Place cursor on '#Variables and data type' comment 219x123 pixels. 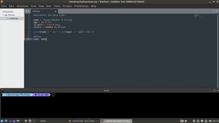click(x=50, y=15)
